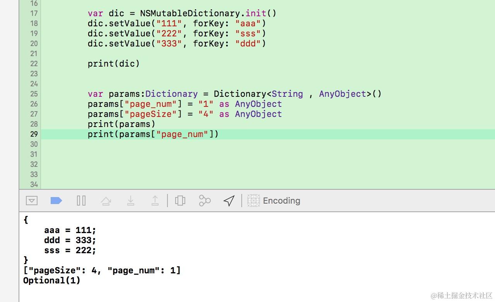Select the Encoding process in debug bar

[274, 201]
